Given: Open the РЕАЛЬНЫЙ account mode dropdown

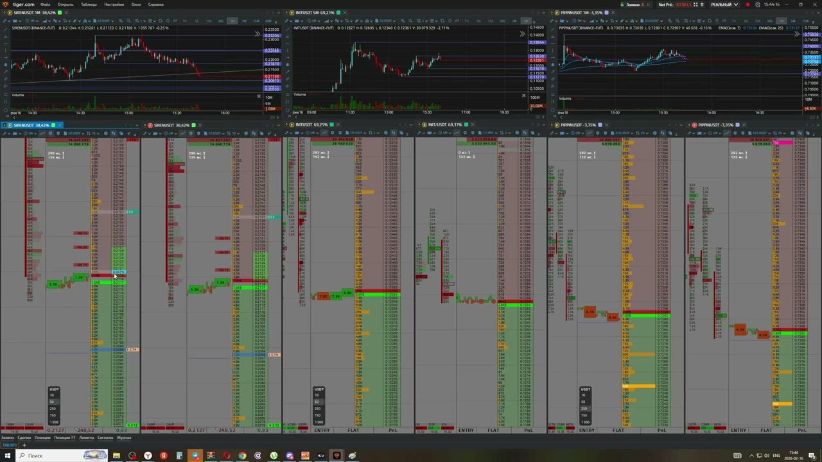Looking at the screenshot, I should tap(724, 4).
